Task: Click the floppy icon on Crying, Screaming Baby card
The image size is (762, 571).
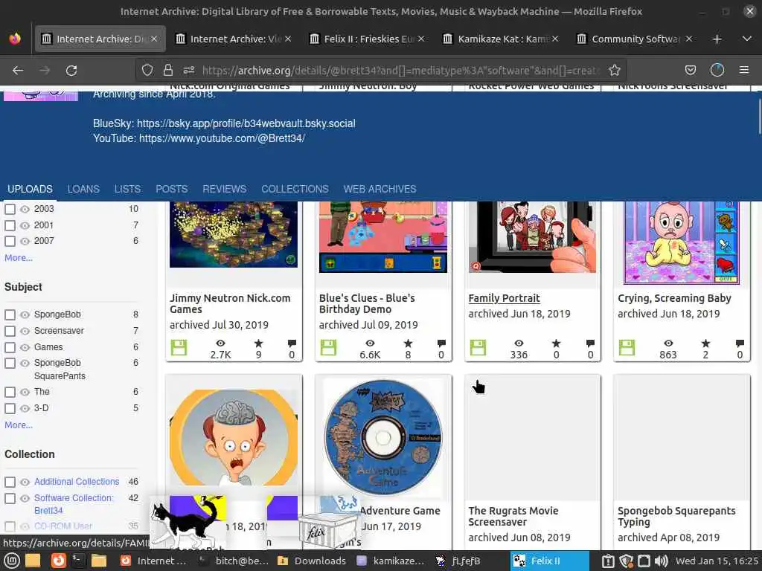Action: tap(627, 348)
